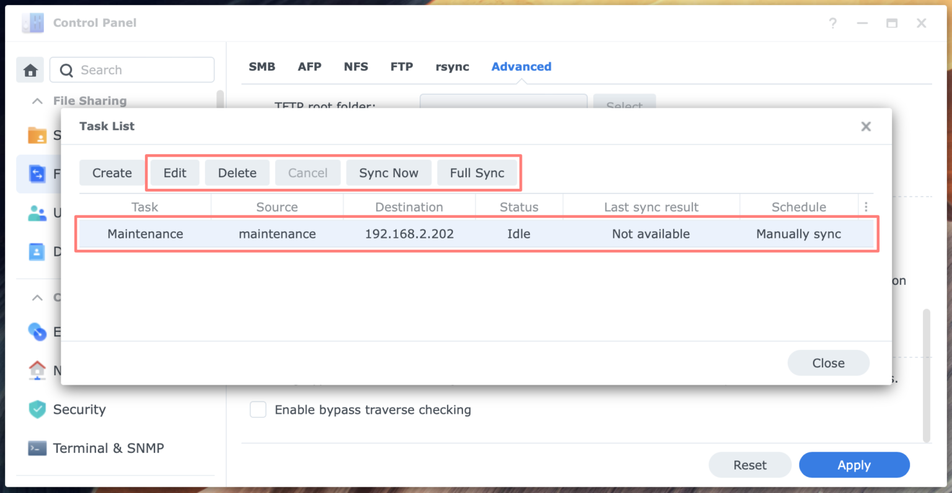Sort by the Status column header
This screenshot has width=952, height=493.
[519, 207]
